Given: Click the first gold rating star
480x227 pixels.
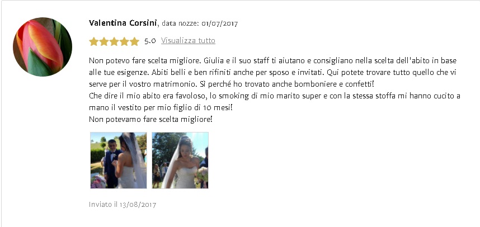Looking at the screenshot, I should [93, 41].
